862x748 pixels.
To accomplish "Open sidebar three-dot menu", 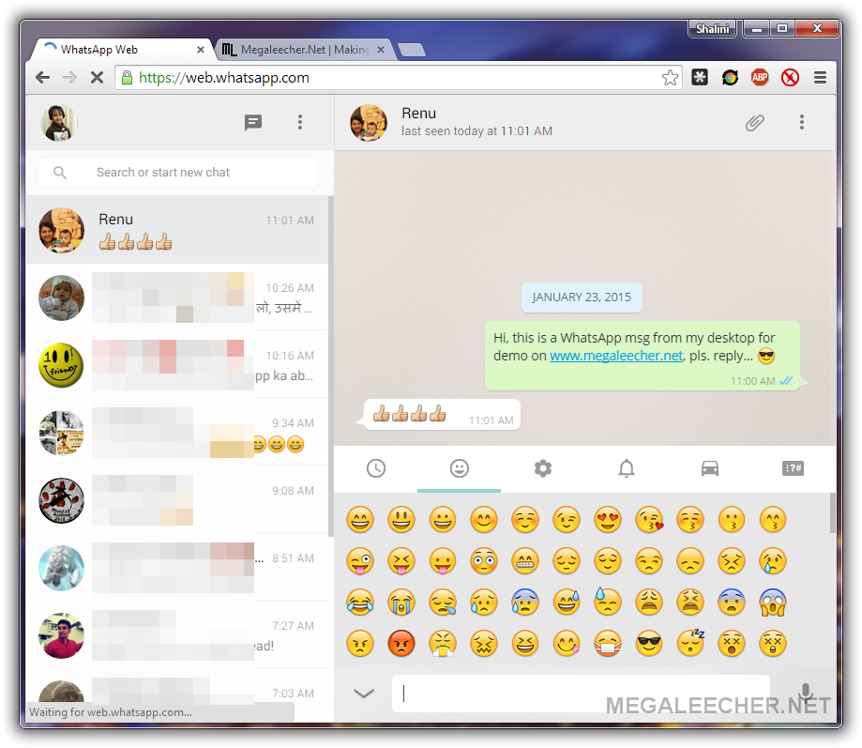I will (299, 122).
